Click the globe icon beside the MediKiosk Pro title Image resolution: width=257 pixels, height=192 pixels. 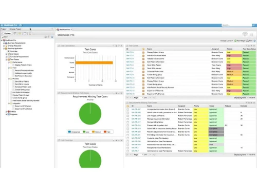20,25
